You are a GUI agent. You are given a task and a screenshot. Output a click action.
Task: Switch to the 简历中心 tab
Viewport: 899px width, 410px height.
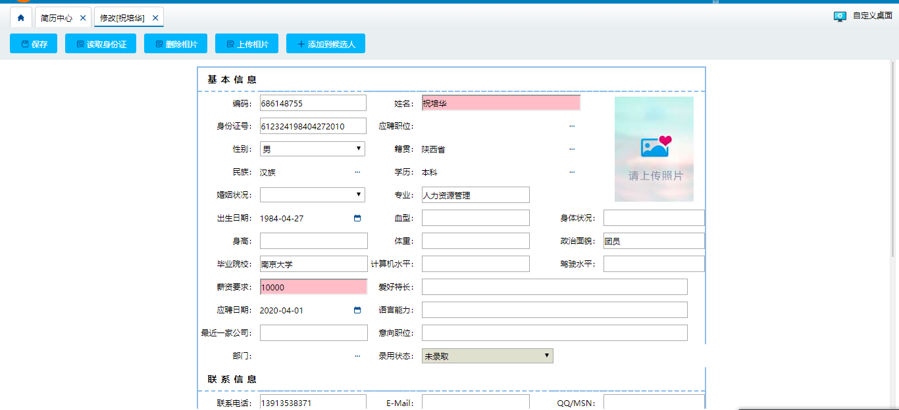57,18
